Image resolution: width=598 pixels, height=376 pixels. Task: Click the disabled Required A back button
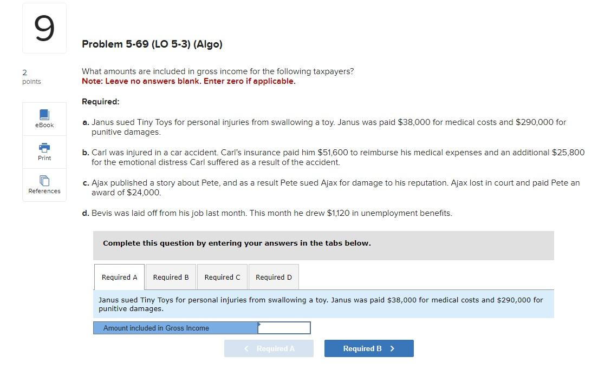(x=269, y=348)
